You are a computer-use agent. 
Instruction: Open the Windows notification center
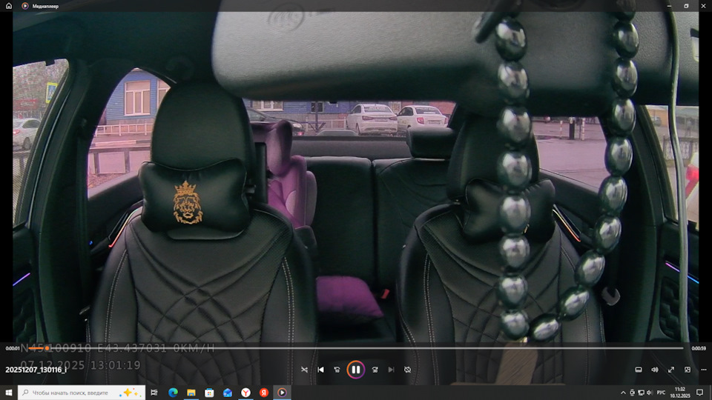pyautogui.click(x=699, y=393)
